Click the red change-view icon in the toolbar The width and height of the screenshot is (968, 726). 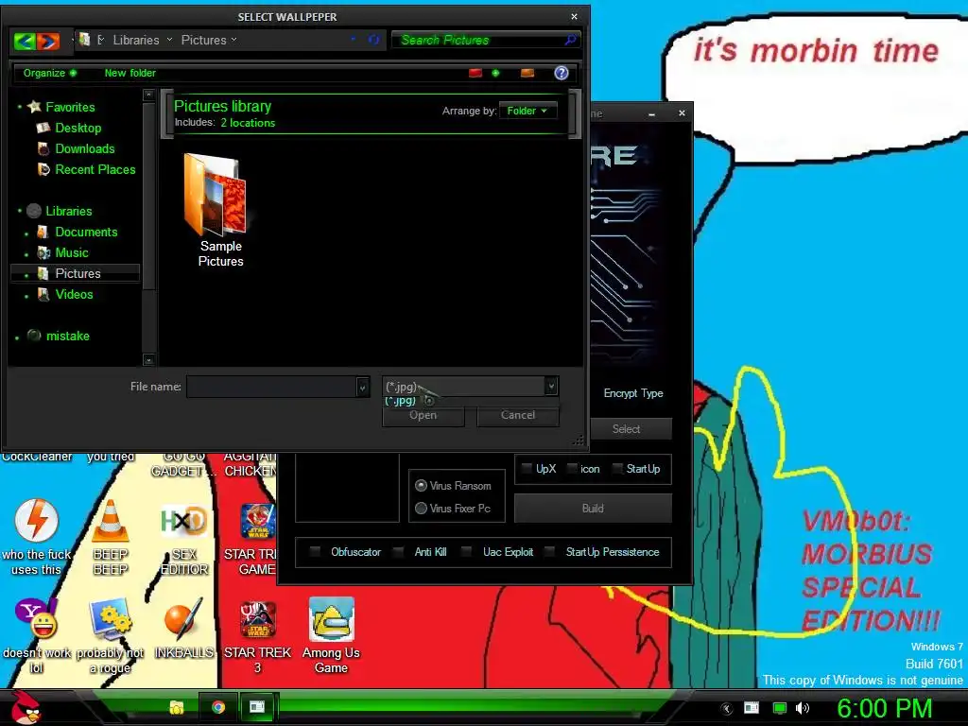click(475, 73)
